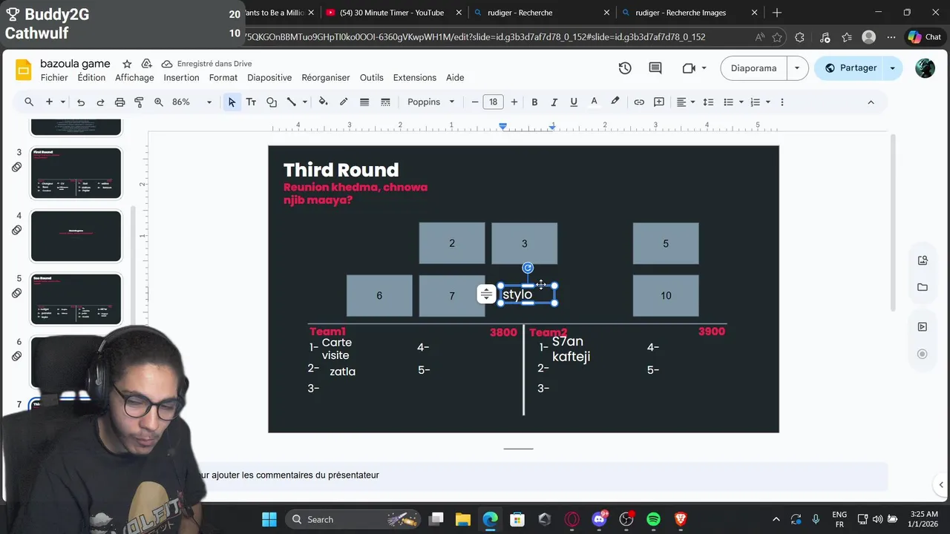Open the numbered list dropdown arrow
950x534 pixels.
[768, 102]
